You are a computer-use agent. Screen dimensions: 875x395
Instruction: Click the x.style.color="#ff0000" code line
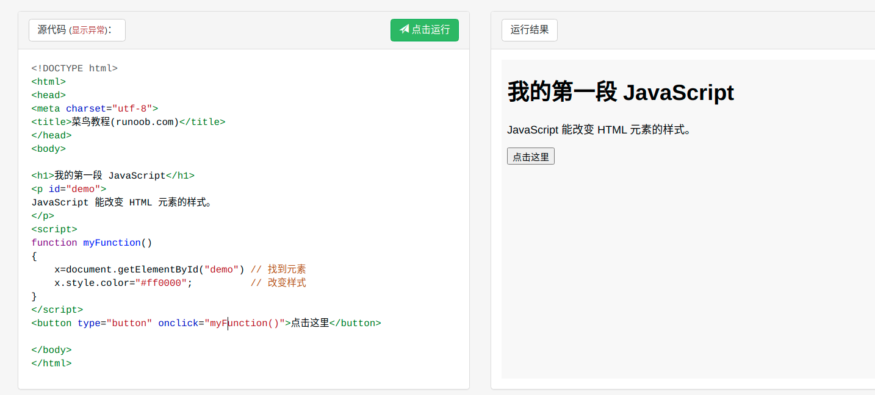click(123, 283)
